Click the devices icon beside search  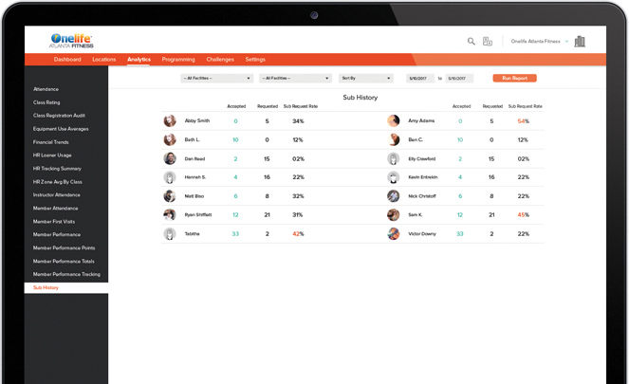click(488, 42)
